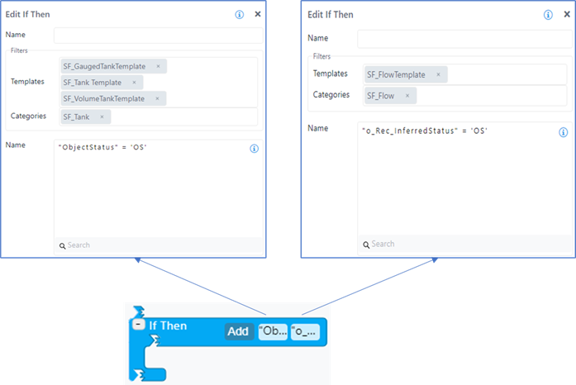Image resolution: width=576 pixels, height=385 pixels.
Task: Select the "o_..." condition chip
Action: point(304,331)
